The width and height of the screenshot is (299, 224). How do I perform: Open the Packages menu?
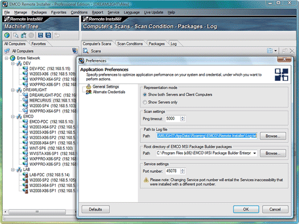click(x=39, y=12)
